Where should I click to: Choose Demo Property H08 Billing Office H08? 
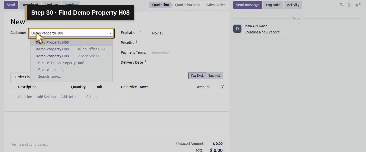pos(71,49)
